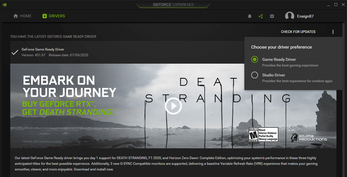
Task: Click the "Version: 451.67" text
Action: click(x=33, y=55)
